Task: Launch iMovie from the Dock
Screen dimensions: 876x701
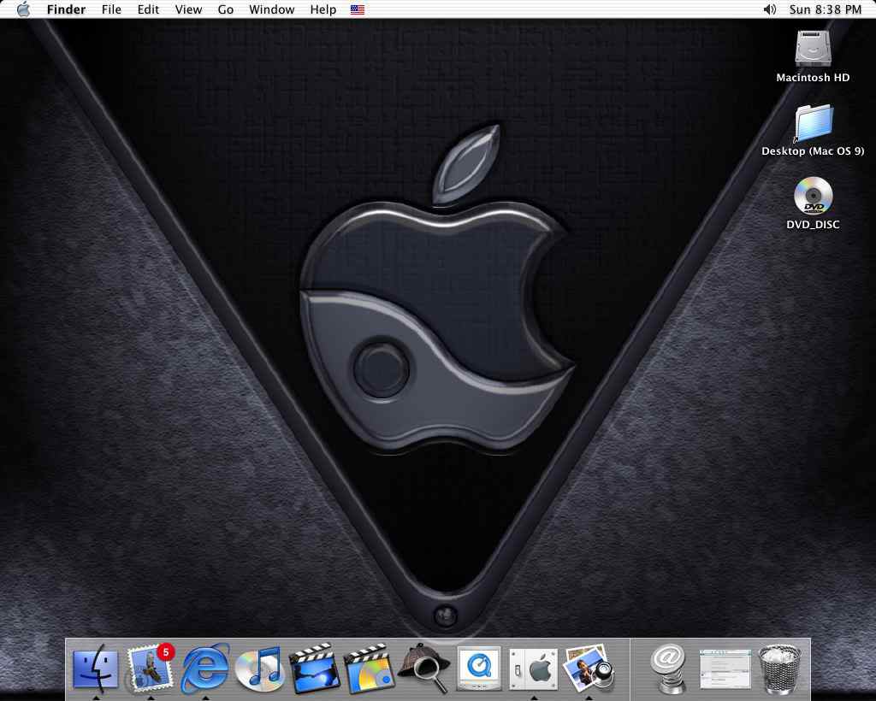Action: (315, 669)
